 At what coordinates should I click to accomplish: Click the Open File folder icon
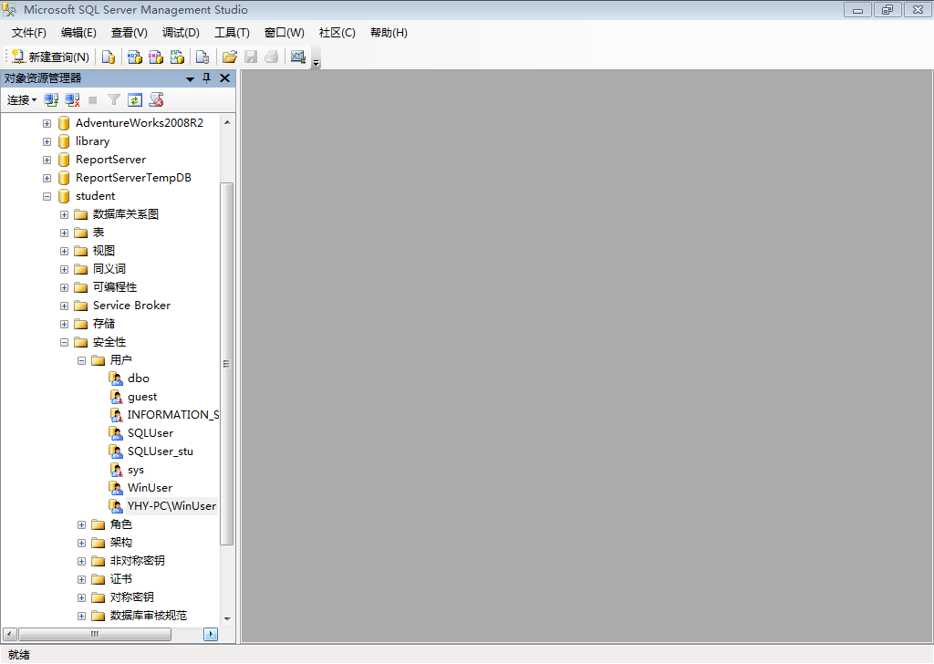230,57
